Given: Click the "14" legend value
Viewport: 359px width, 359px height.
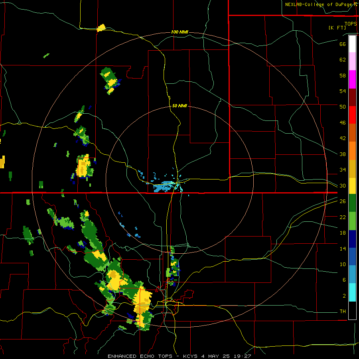Looking at the screenshot, I should [x=343, y=249].
